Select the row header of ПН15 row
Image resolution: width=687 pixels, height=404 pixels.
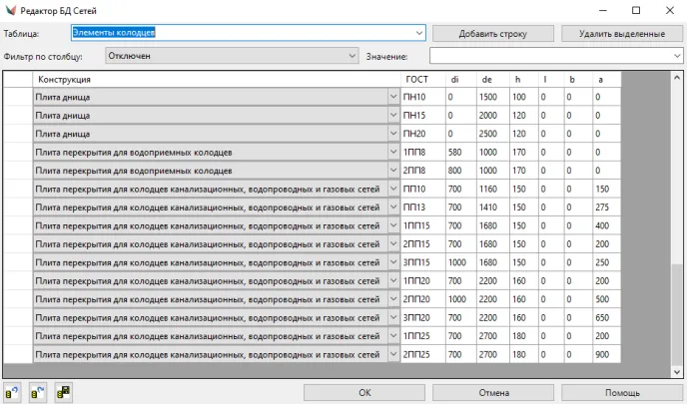(x=17, y=115)
